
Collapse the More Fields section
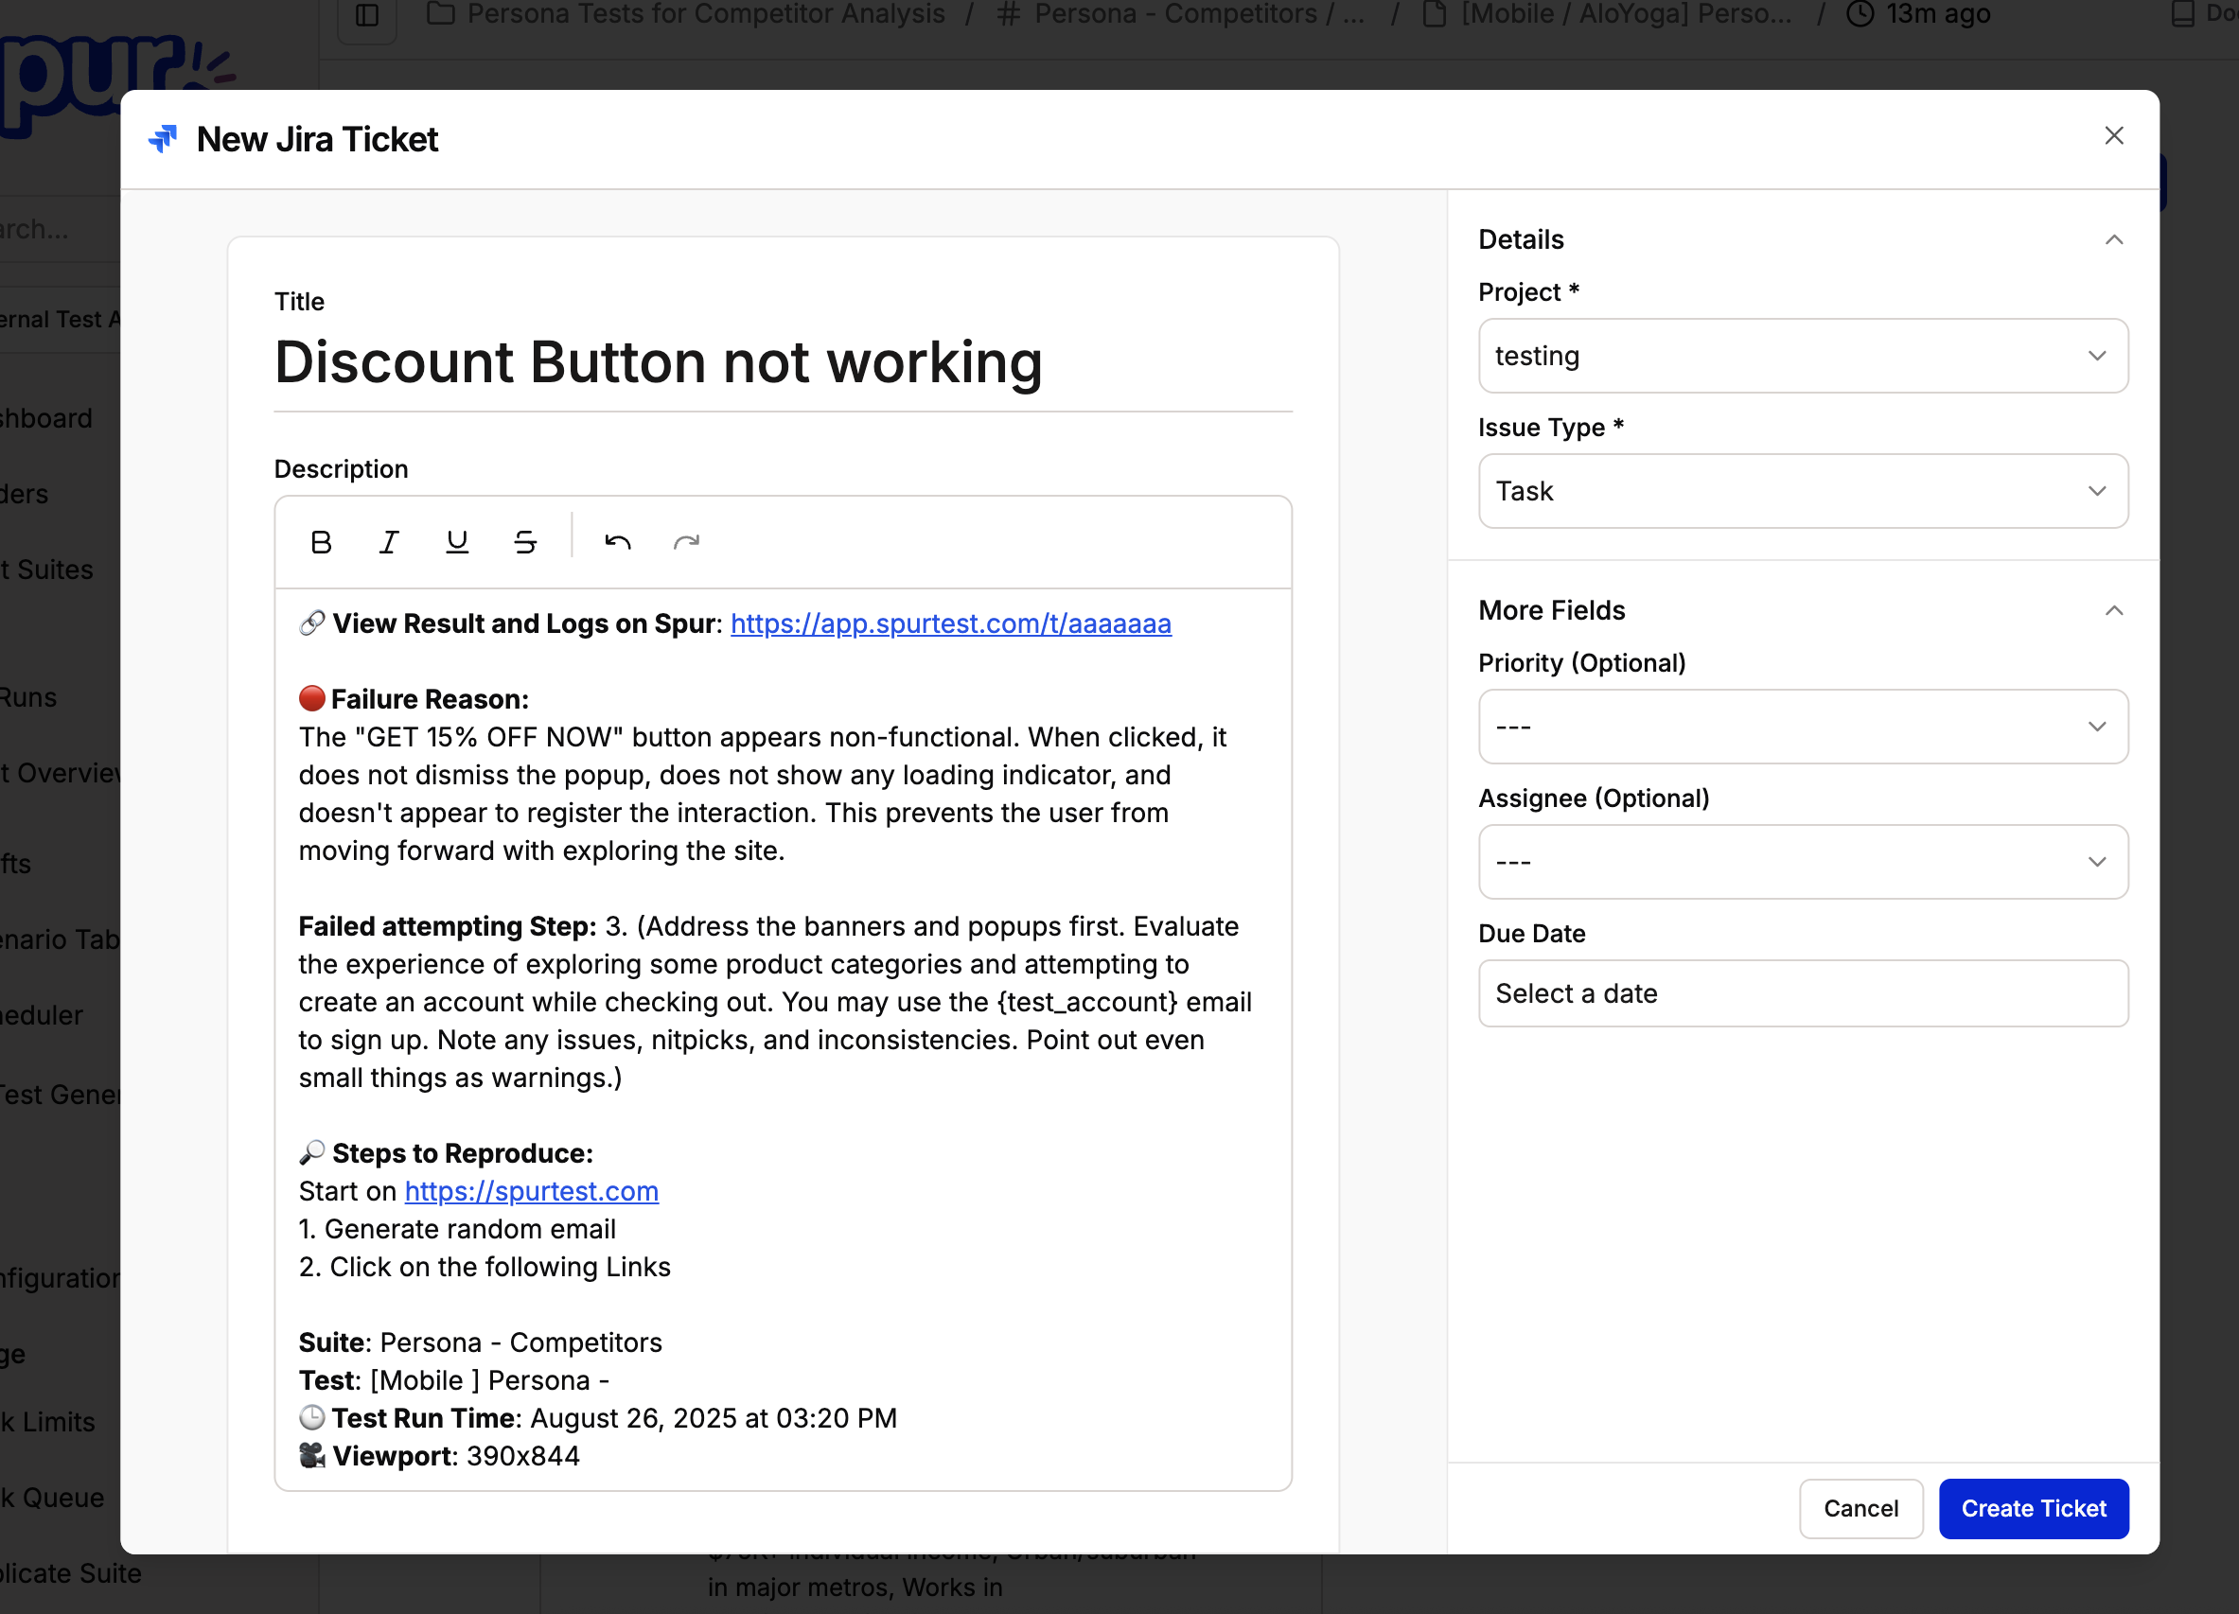point(2114,611)
